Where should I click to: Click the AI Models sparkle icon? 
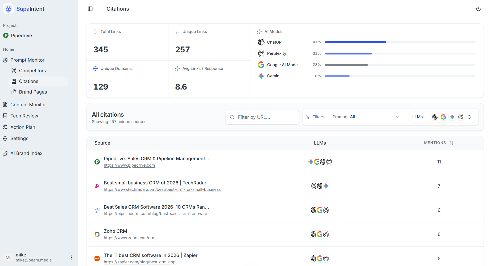[x=259, y=32]
